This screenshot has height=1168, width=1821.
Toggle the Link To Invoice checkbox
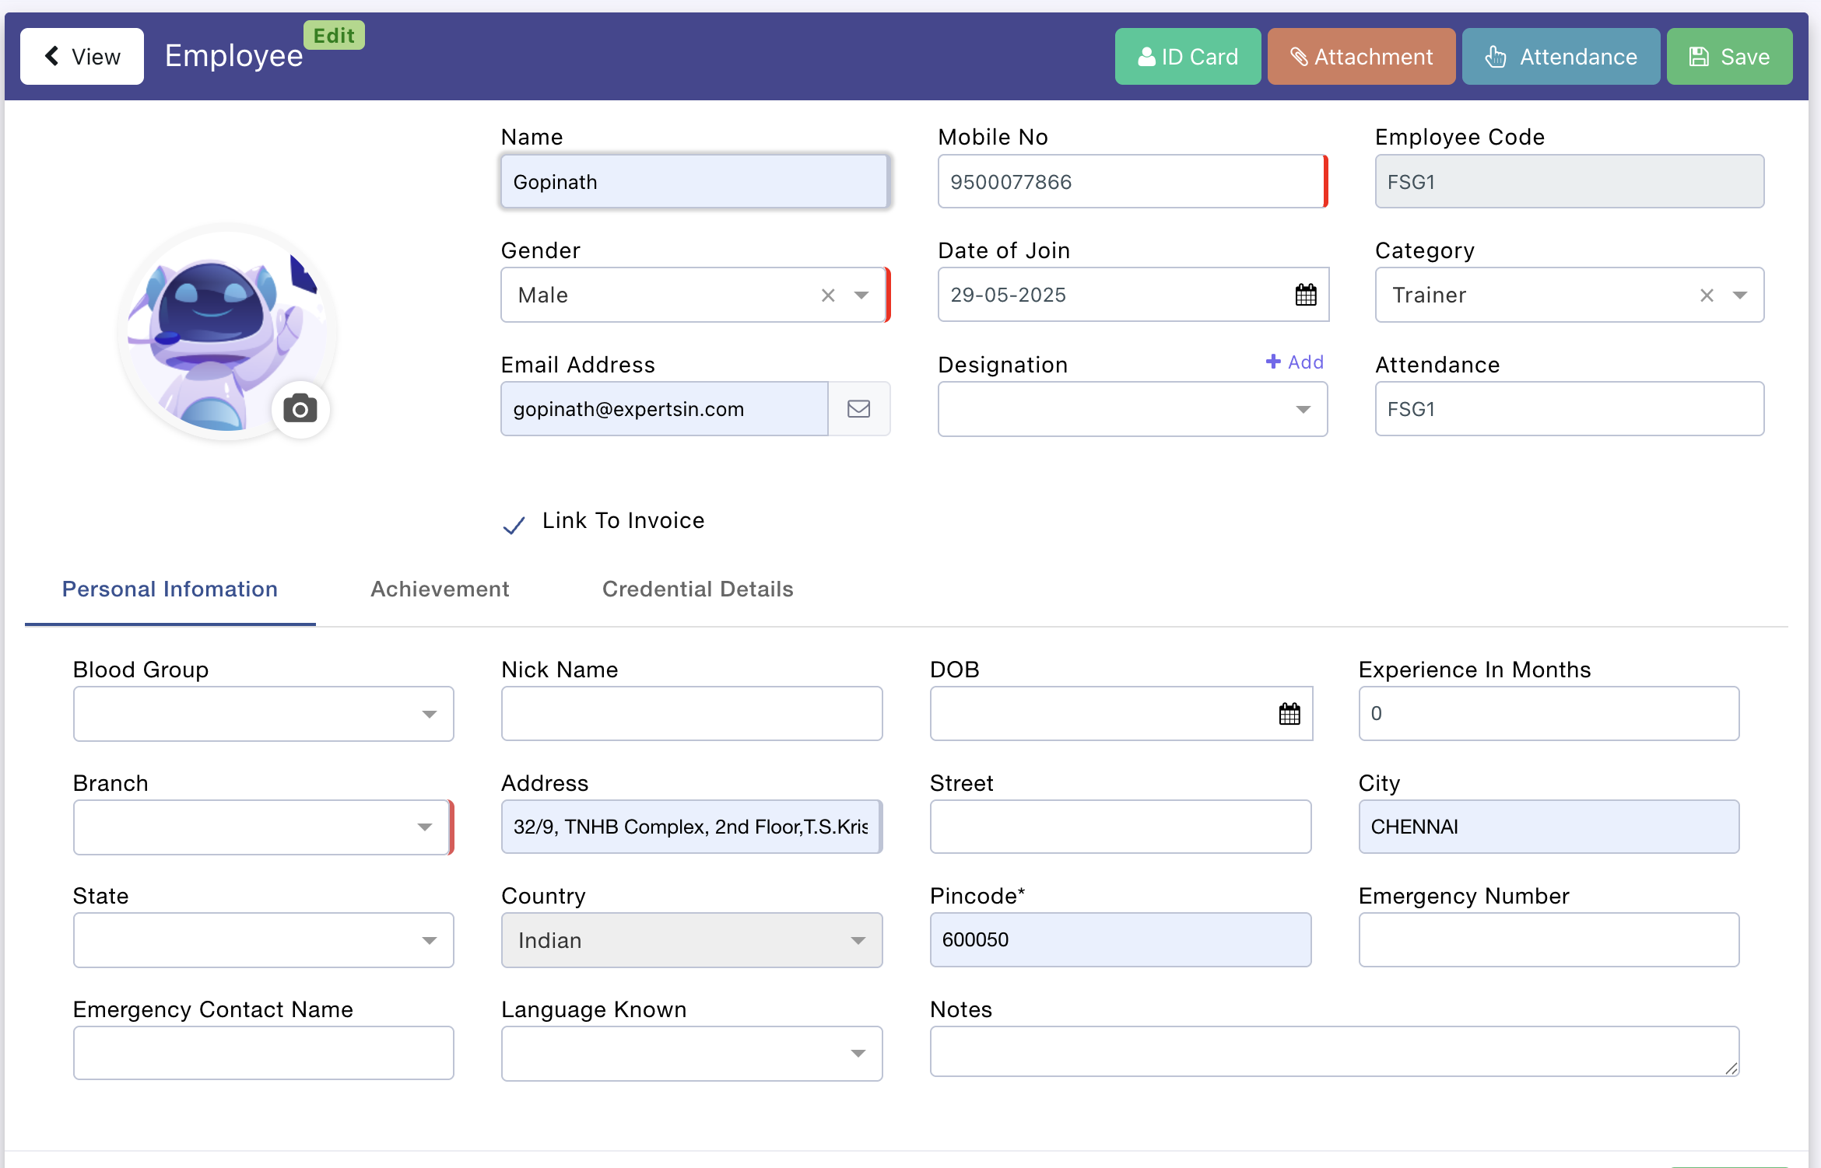[x=514, y=525]
